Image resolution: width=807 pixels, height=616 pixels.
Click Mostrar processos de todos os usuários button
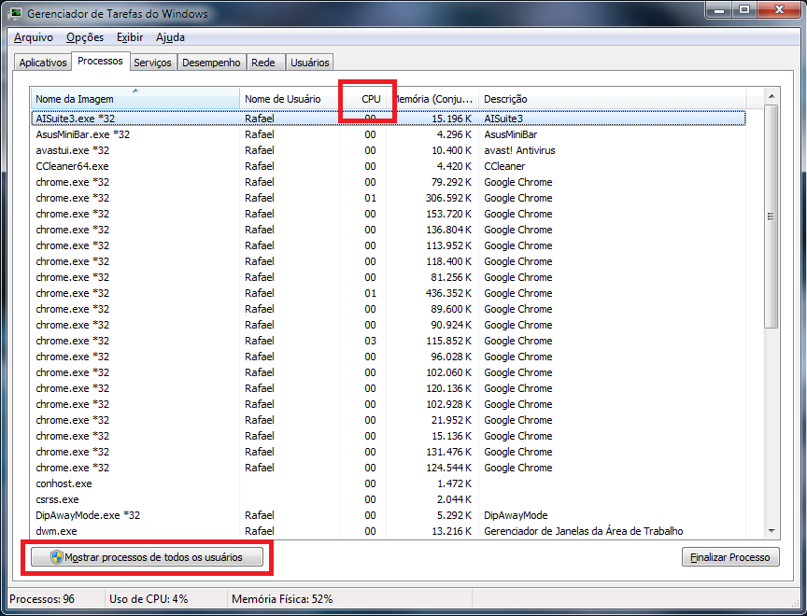pyautogui.click(x=147, y=557)
